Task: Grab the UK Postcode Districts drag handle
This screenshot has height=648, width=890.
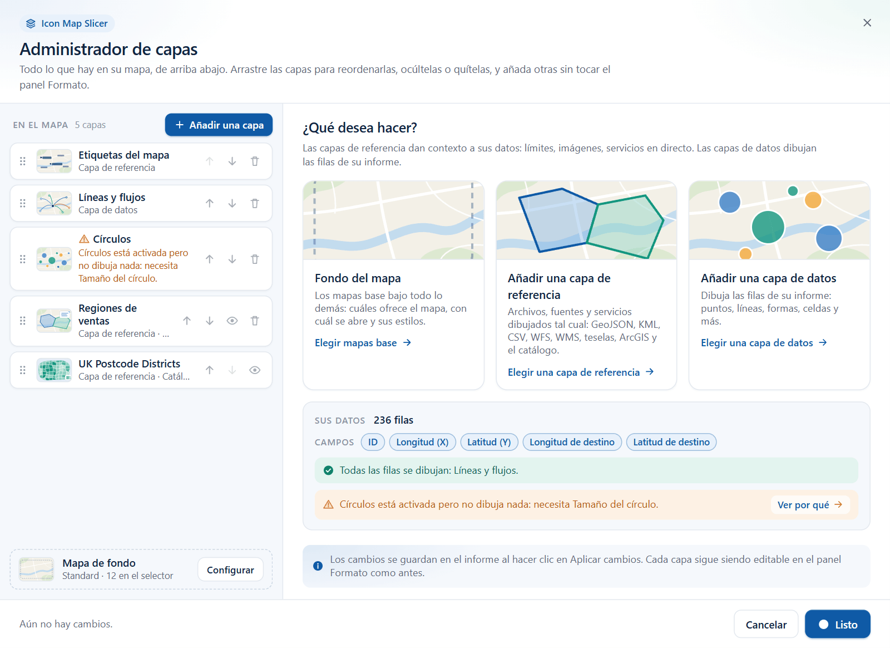Action: tap(23, 370)
